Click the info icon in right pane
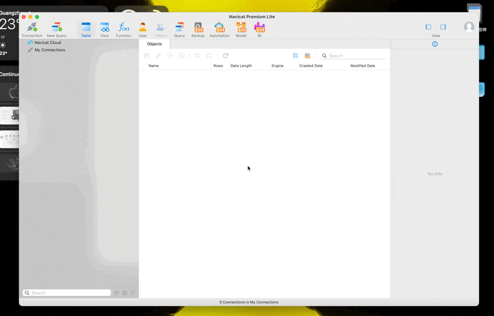This screenshot has height=316, width=494. coord(435,44)
